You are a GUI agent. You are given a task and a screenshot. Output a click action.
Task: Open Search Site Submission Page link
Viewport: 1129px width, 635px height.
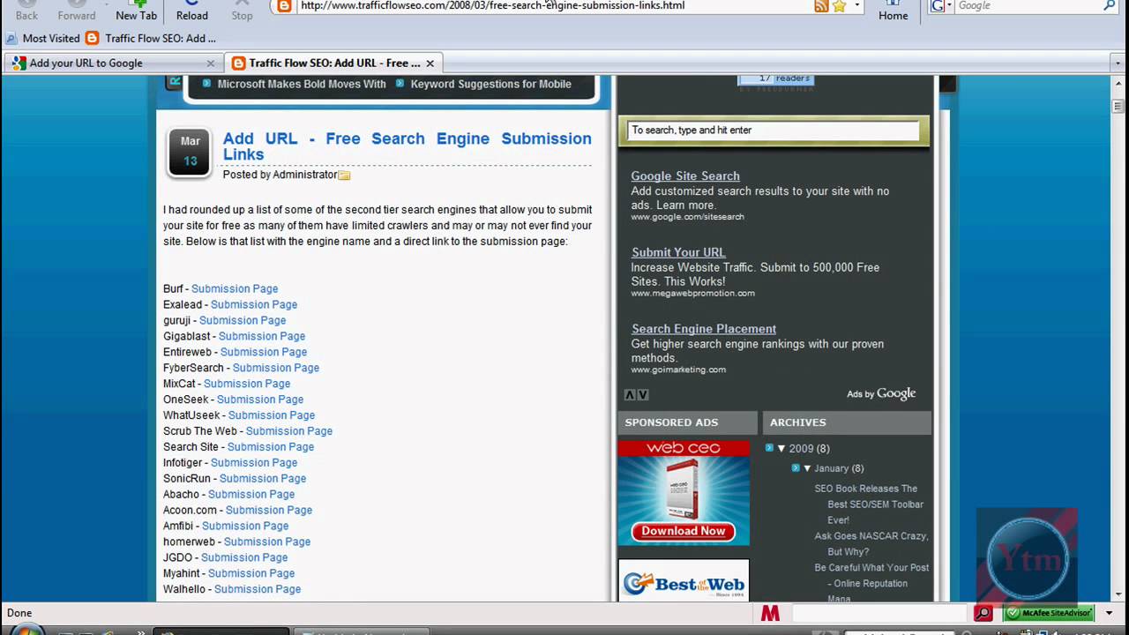[271, 447]
